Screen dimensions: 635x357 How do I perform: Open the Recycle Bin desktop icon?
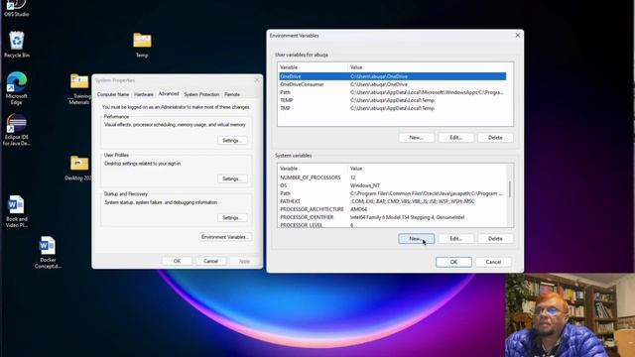point(16,45)
